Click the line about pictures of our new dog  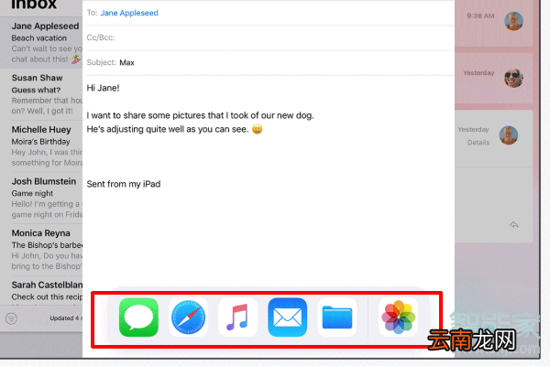tap(200, 115)
